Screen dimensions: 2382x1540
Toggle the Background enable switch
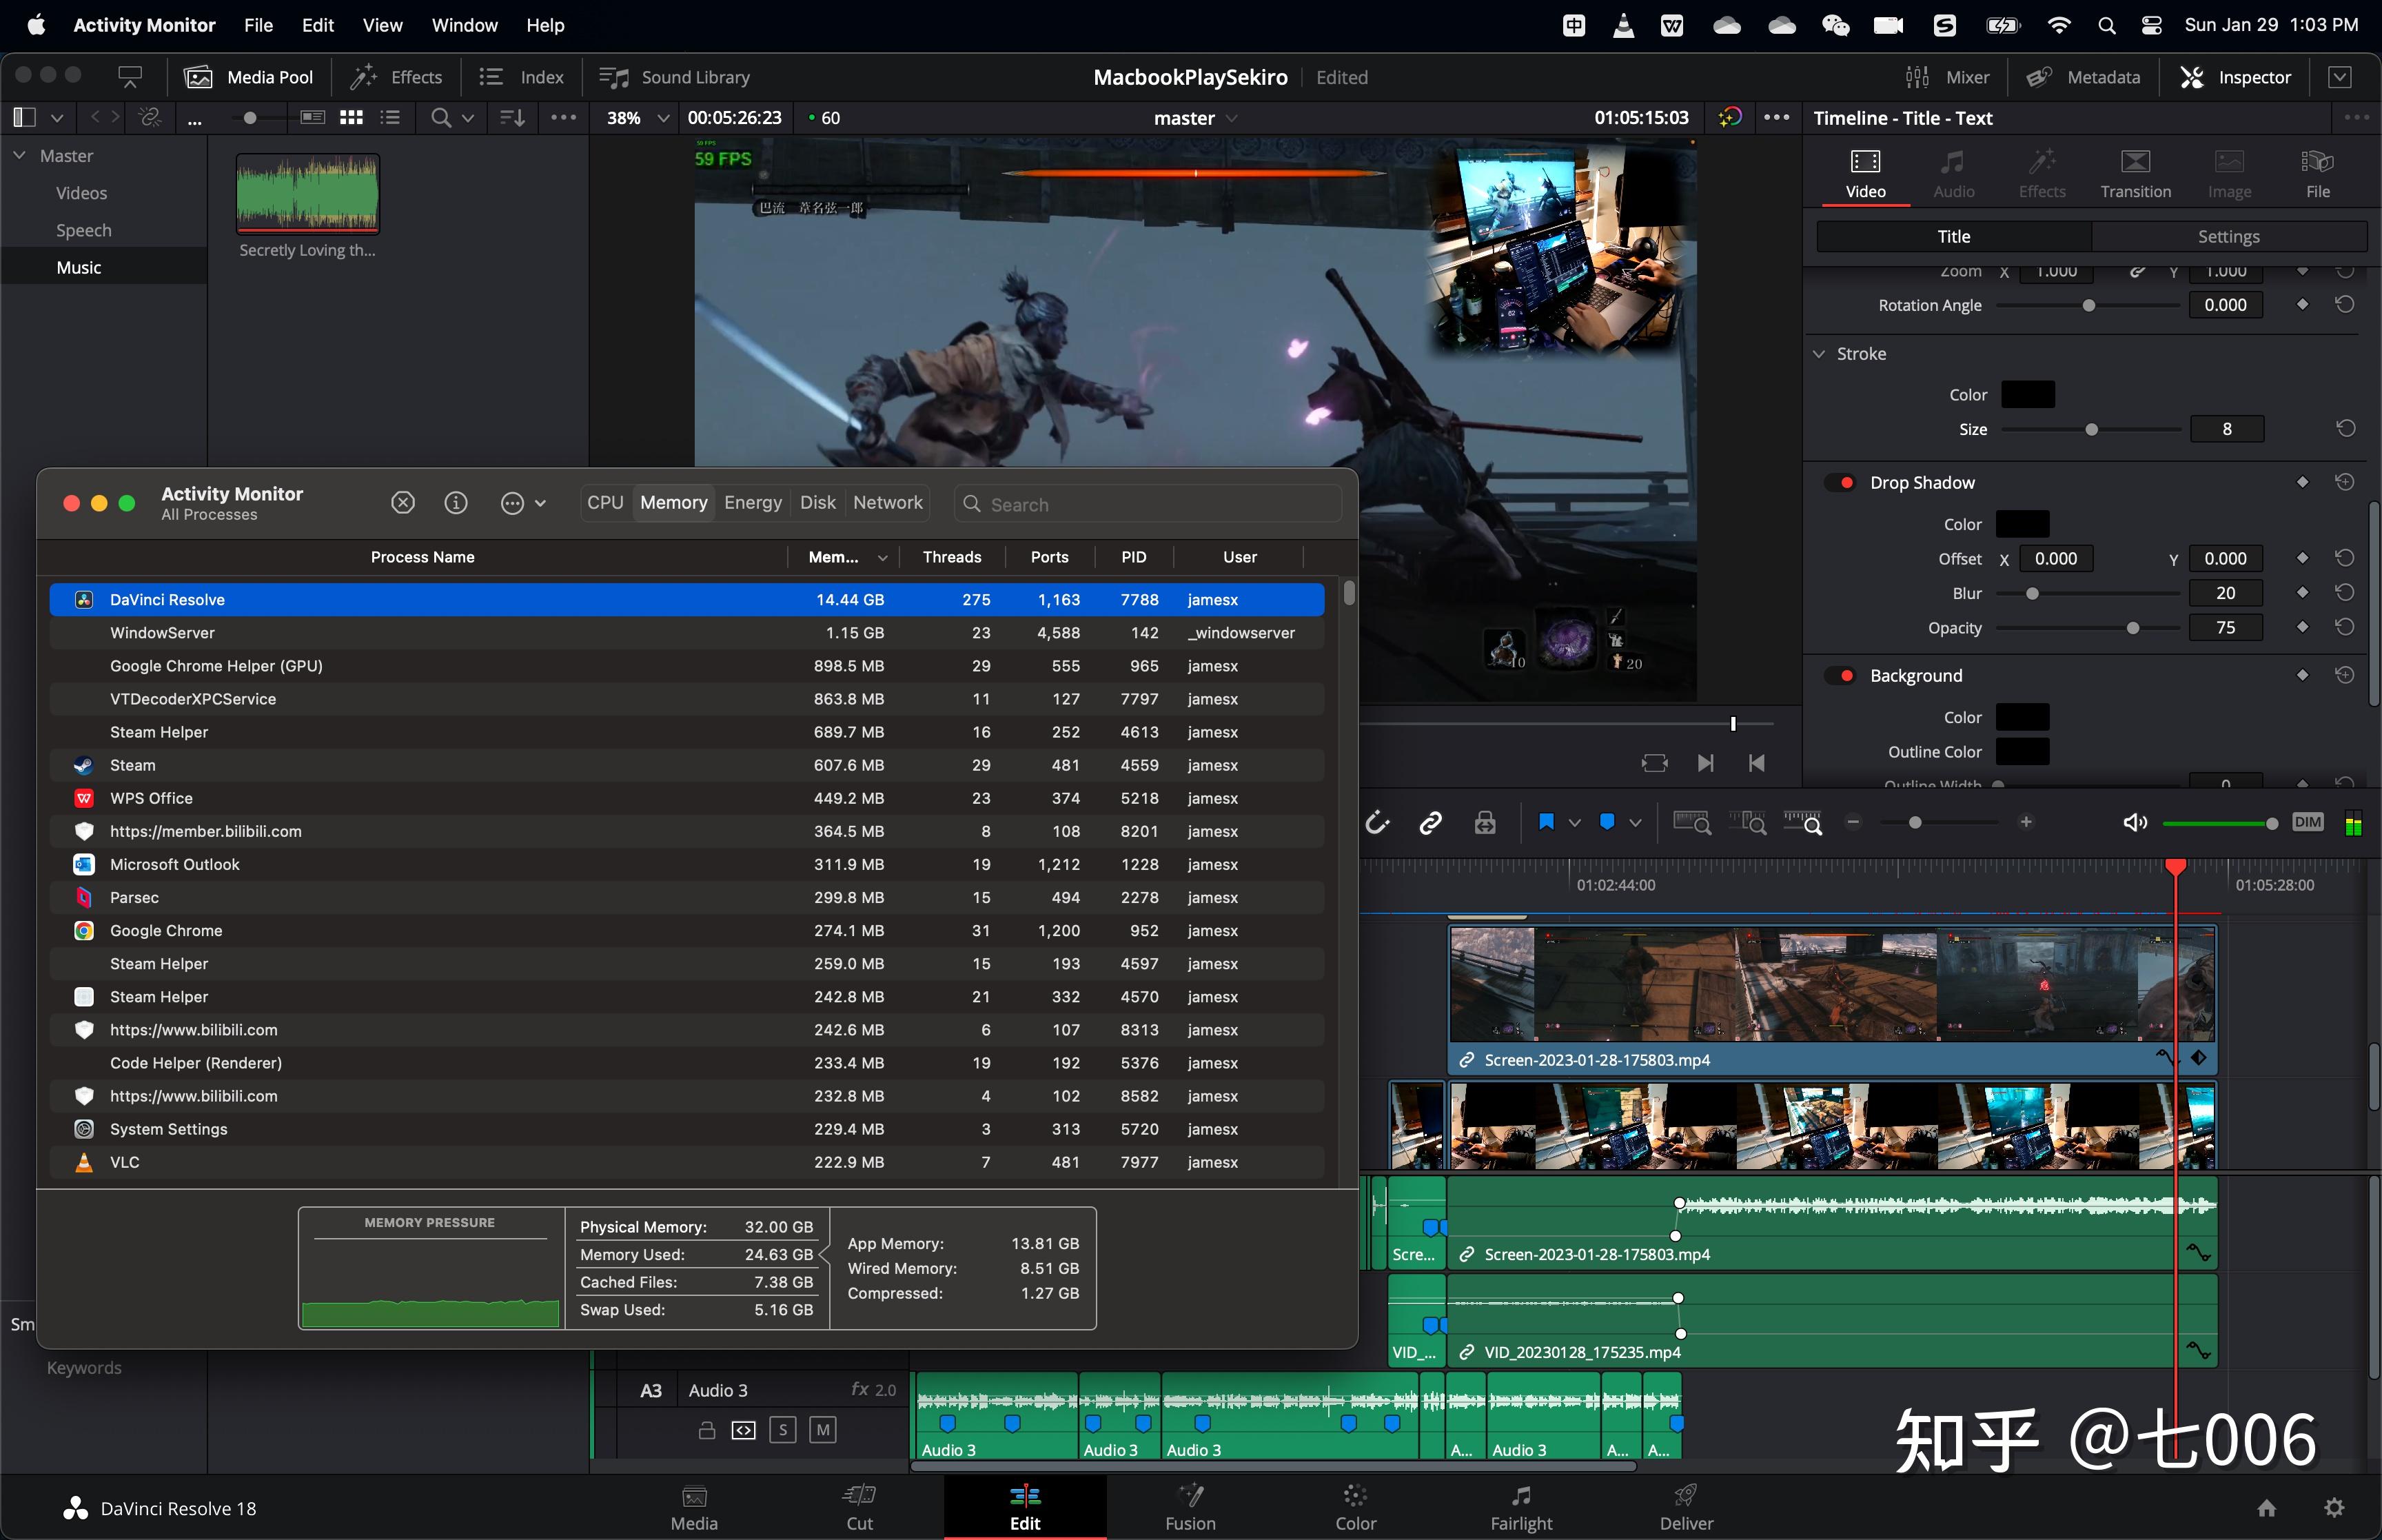coord(1840,676)
